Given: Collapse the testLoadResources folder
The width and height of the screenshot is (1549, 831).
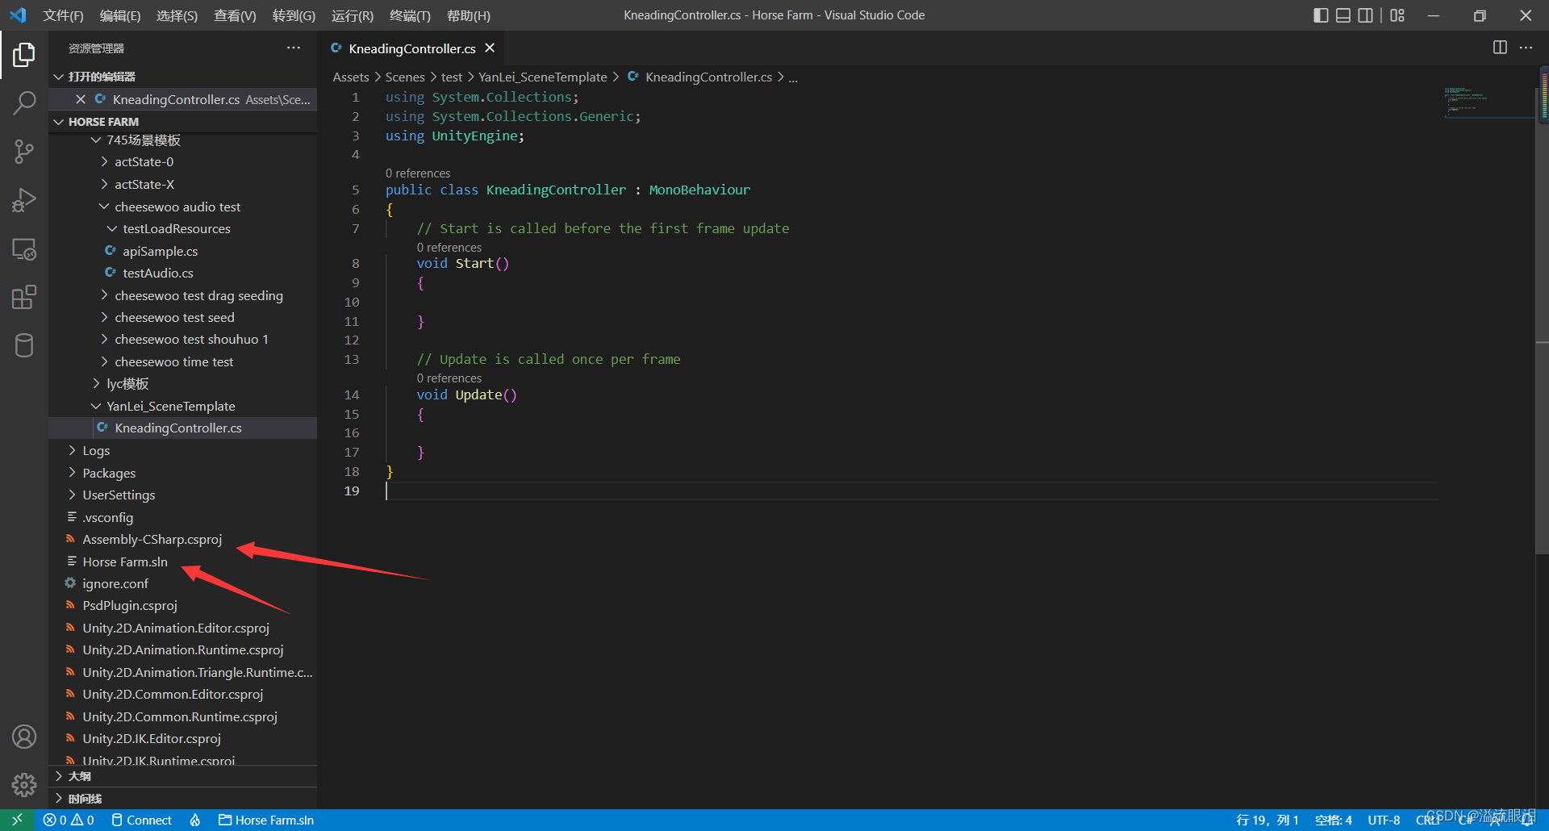Looking at the screenshot, I should (x=183, y=229).
